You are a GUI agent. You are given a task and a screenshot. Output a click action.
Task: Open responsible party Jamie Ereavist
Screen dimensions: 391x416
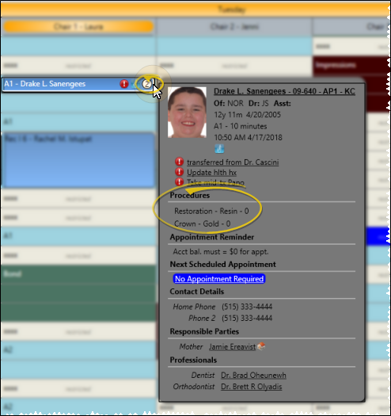[232, 347]
